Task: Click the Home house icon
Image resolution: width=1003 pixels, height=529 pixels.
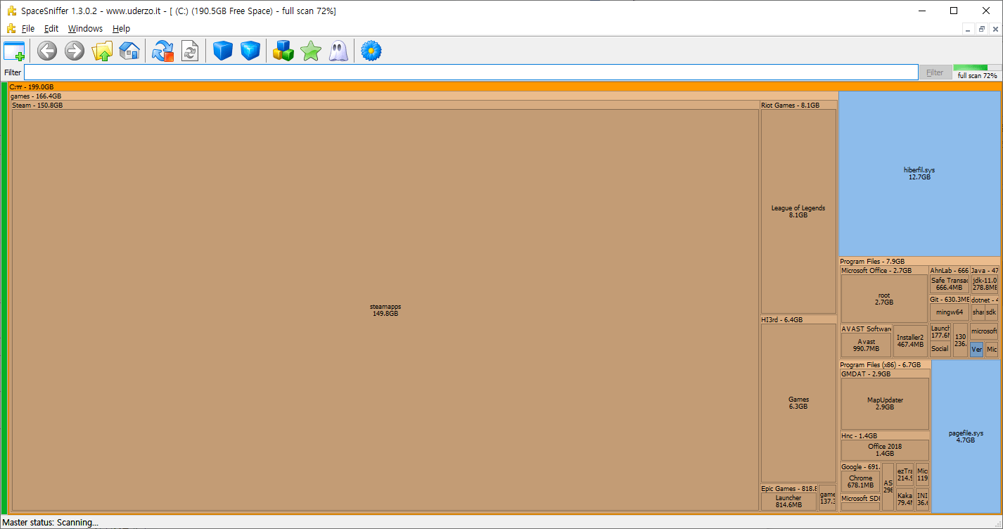Action: (129, 51)
